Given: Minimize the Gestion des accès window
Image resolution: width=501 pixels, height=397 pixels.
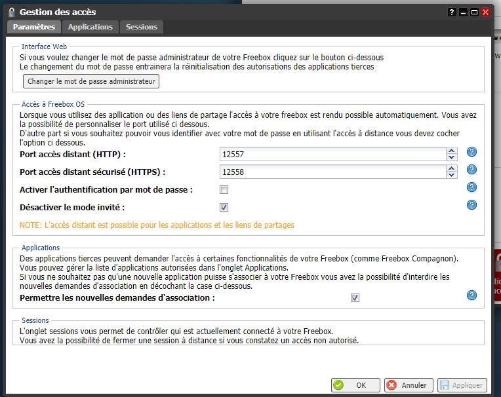Looking at the screenshot, I should click(463, 12).
